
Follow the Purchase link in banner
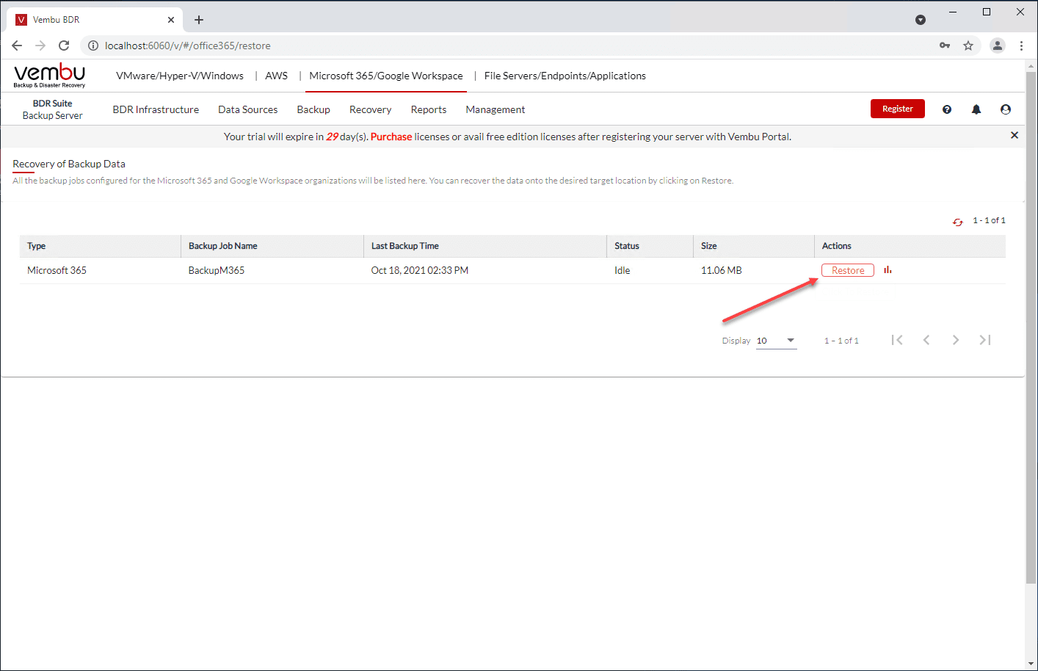tap(391, 137)
